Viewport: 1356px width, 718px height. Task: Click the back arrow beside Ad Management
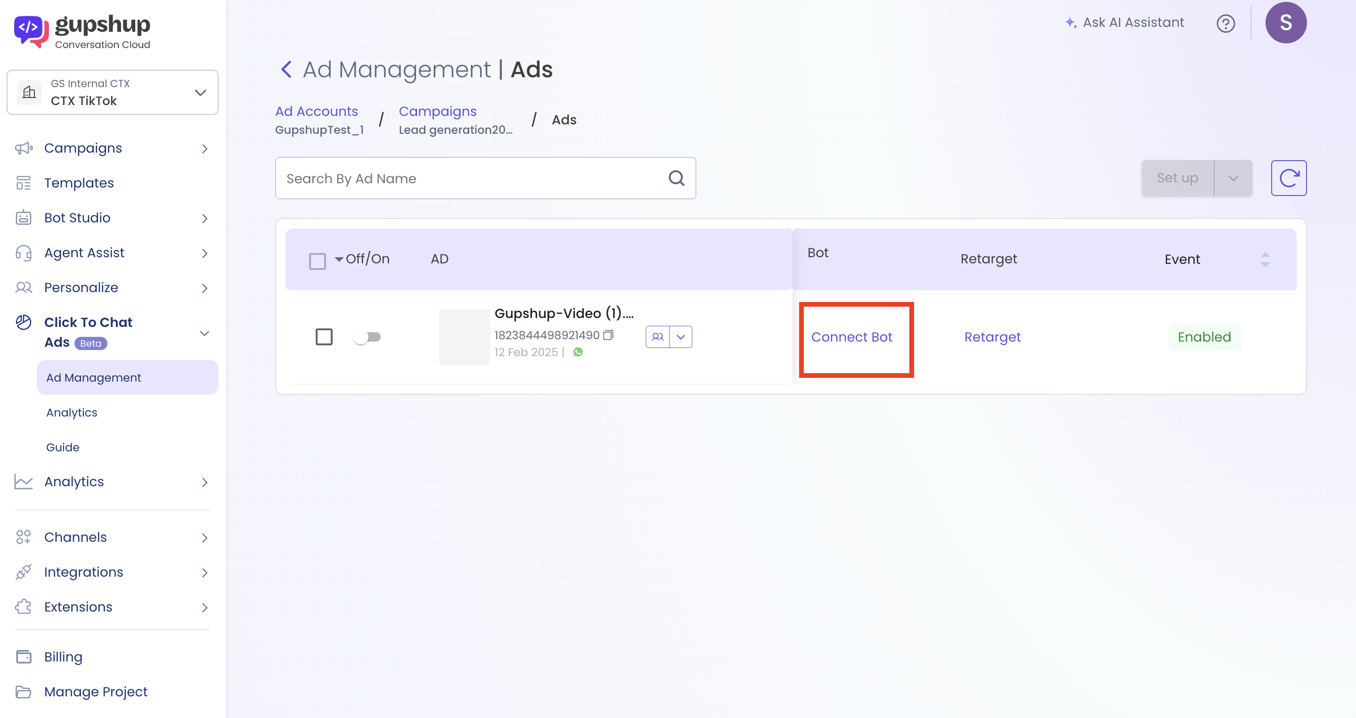286,69
